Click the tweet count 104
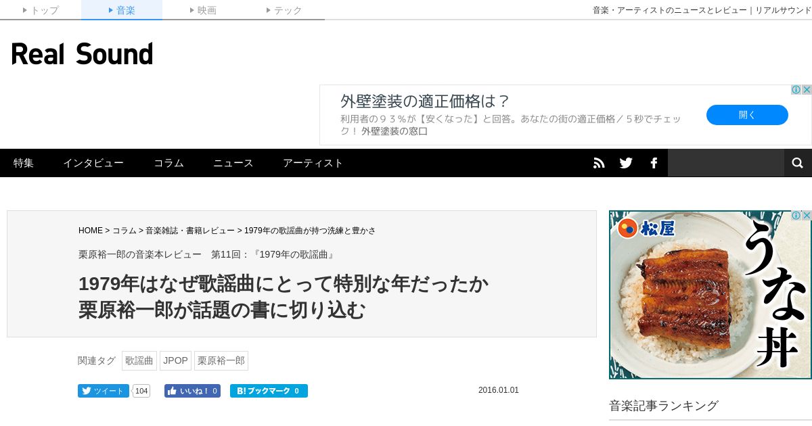Image resolution: width=812 pixels, height=426 pixels. click(x=141, y=391)
